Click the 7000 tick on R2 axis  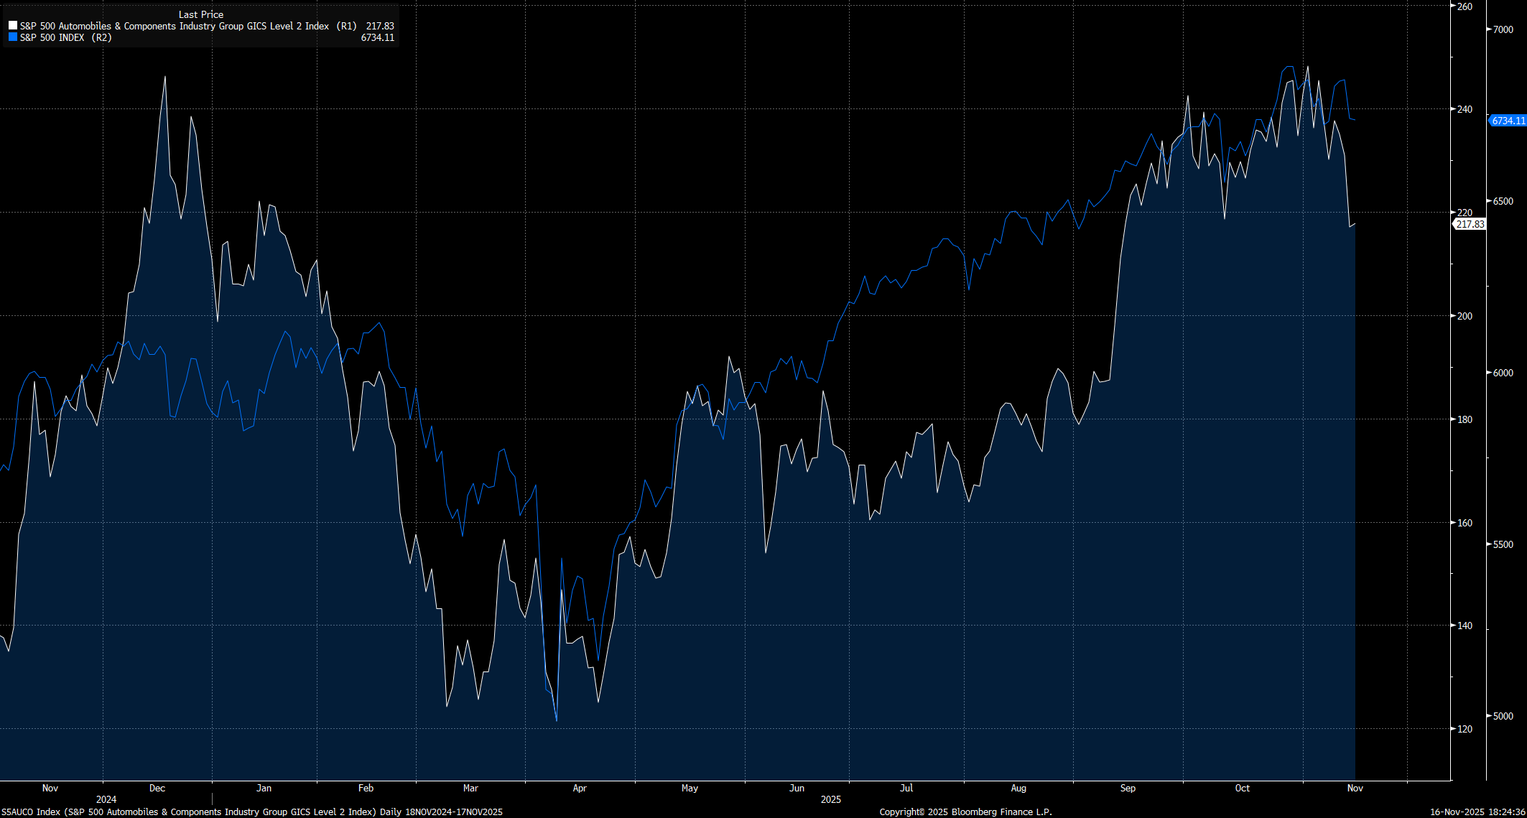(1503, 29)
